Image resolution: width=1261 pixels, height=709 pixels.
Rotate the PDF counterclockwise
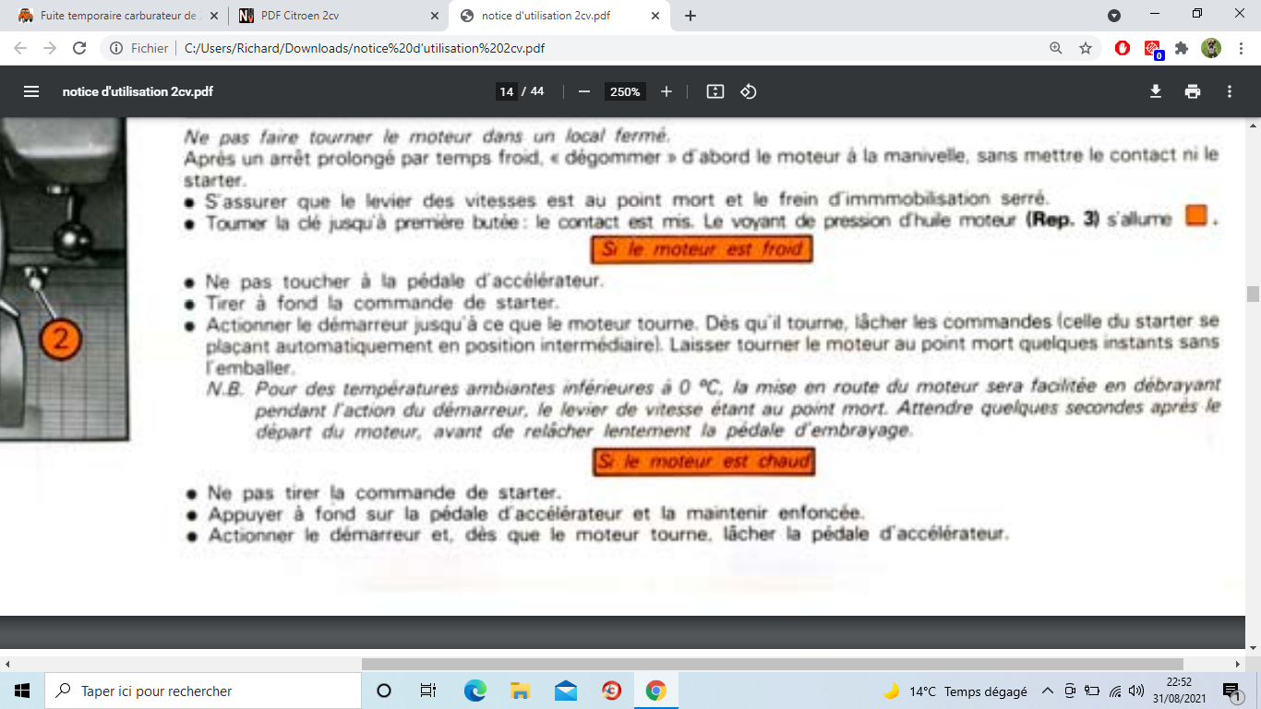(749, 91)
